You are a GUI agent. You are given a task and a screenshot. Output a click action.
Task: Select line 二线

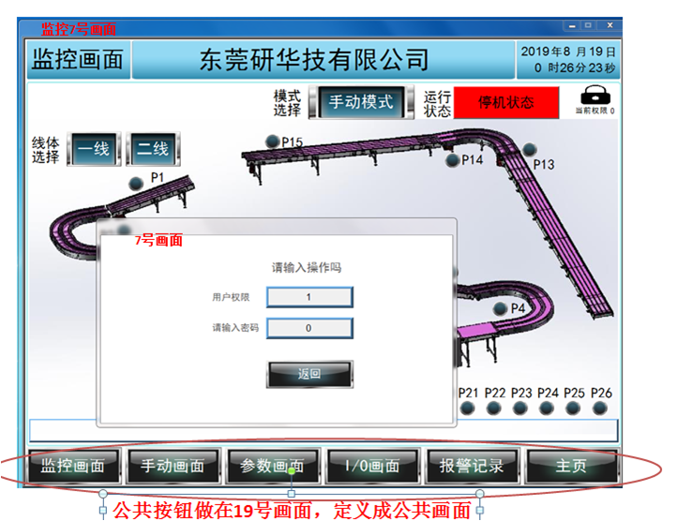152,150
